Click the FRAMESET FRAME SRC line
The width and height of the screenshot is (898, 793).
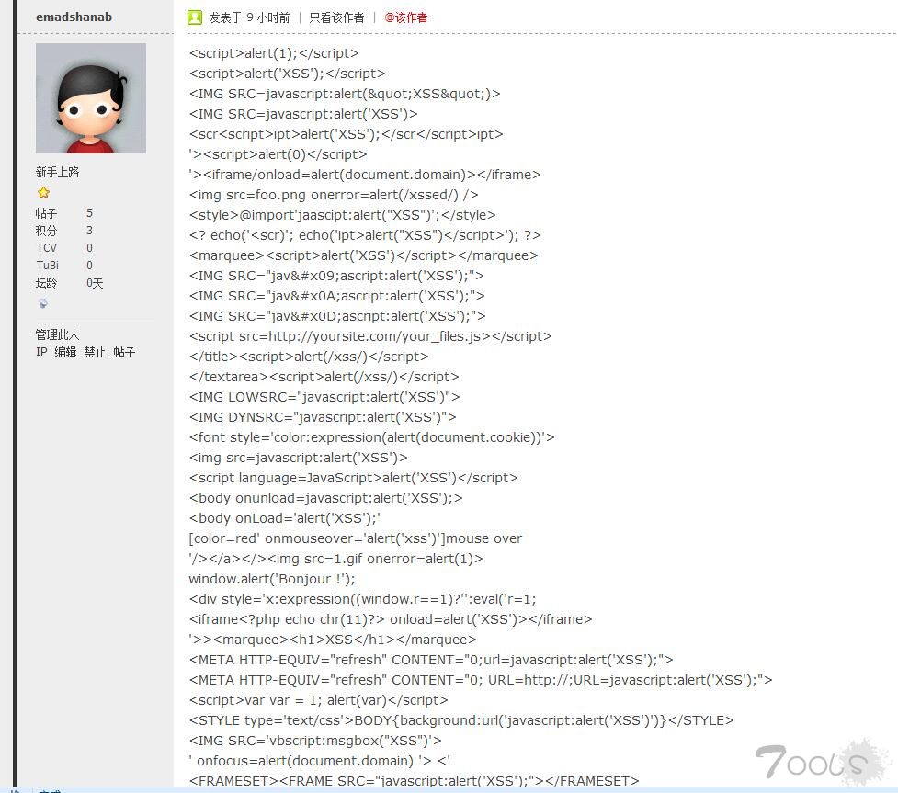pos(414,780)
